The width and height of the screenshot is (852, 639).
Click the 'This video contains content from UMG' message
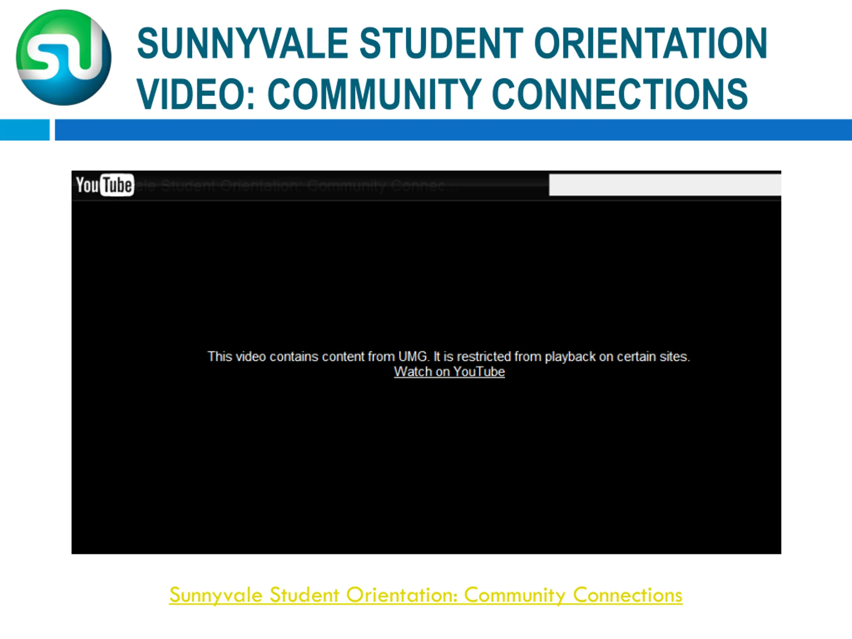click(x=449, y=357)
